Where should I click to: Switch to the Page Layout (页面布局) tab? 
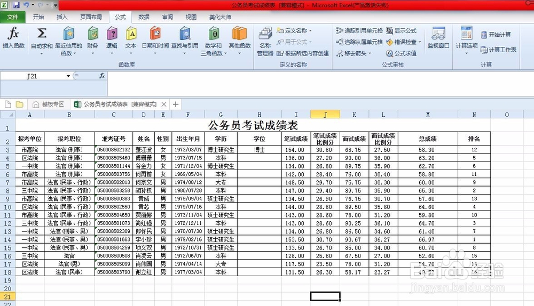pos(91,17)
